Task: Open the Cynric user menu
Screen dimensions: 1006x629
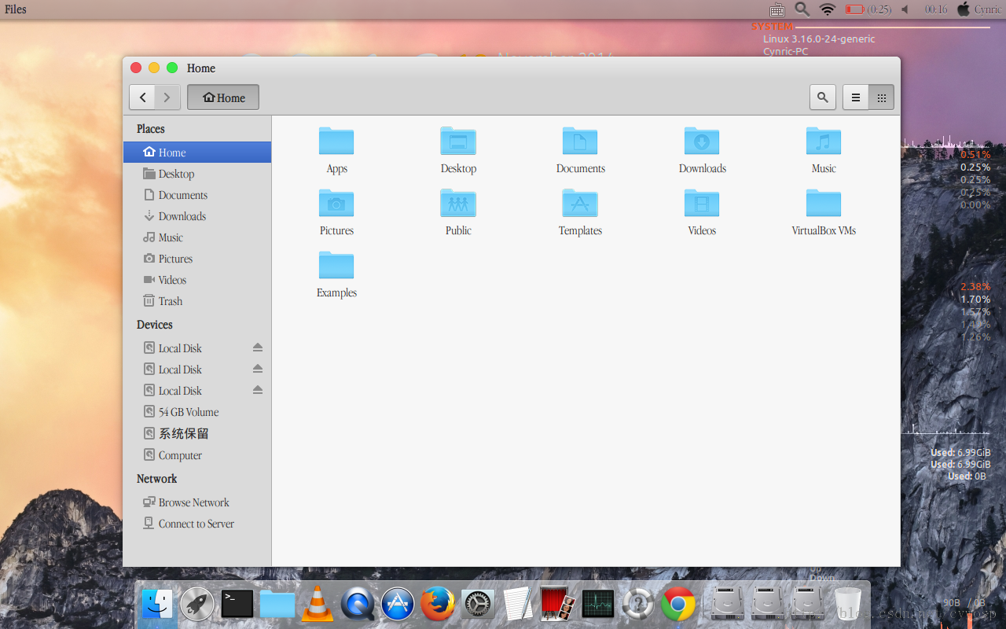Action: 978,9
